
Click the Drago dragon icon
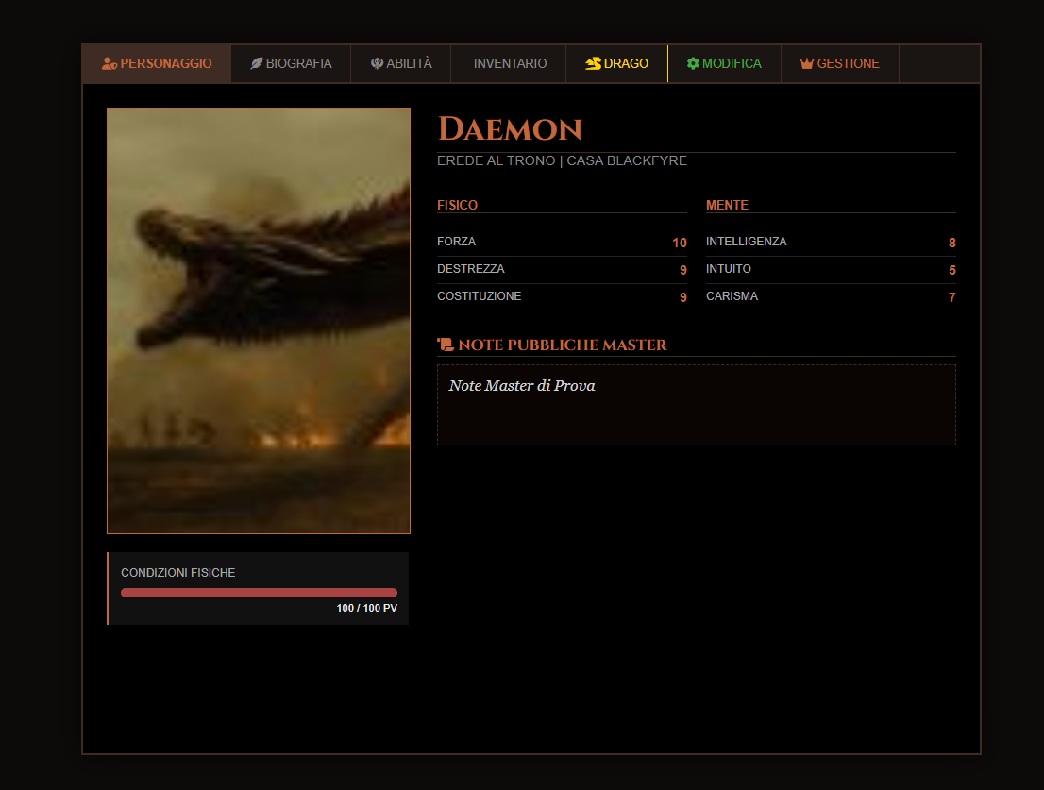point(593,64)
